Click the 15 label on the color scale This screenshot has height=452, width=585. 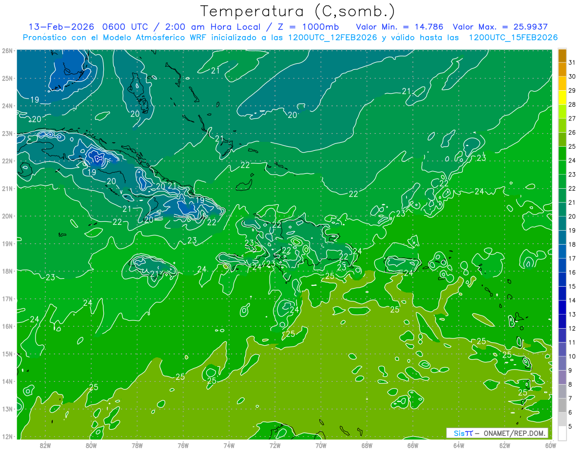click(x=572, y=287)
